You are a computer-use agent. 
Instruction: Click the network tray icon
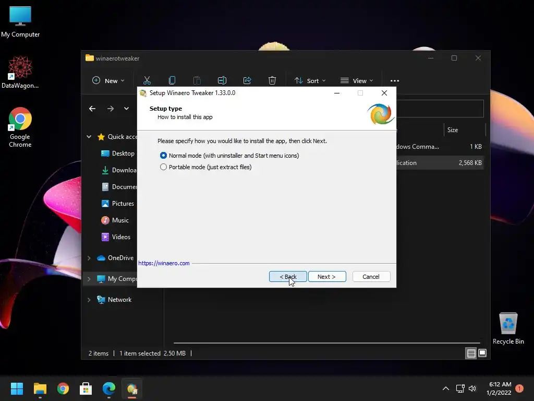[460, 388]
